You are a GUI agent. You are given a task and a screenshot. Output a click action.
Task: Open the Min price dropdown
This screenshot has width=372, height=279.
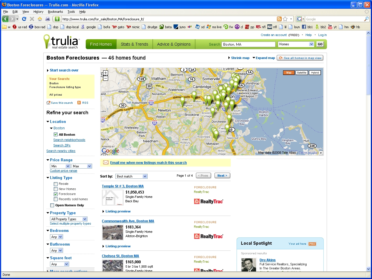click(x=60, y=166)
